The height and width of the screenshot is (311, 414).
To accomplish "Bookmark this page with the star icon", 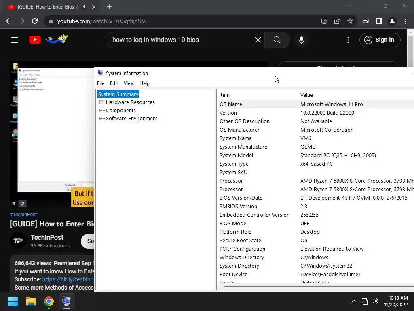I will 350,21.
